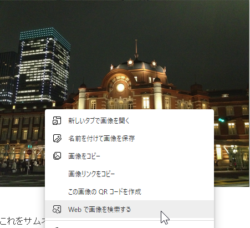Viewport: 250px width, 228px height.
Task: Click the save-image-as icon
Action: 57,138
